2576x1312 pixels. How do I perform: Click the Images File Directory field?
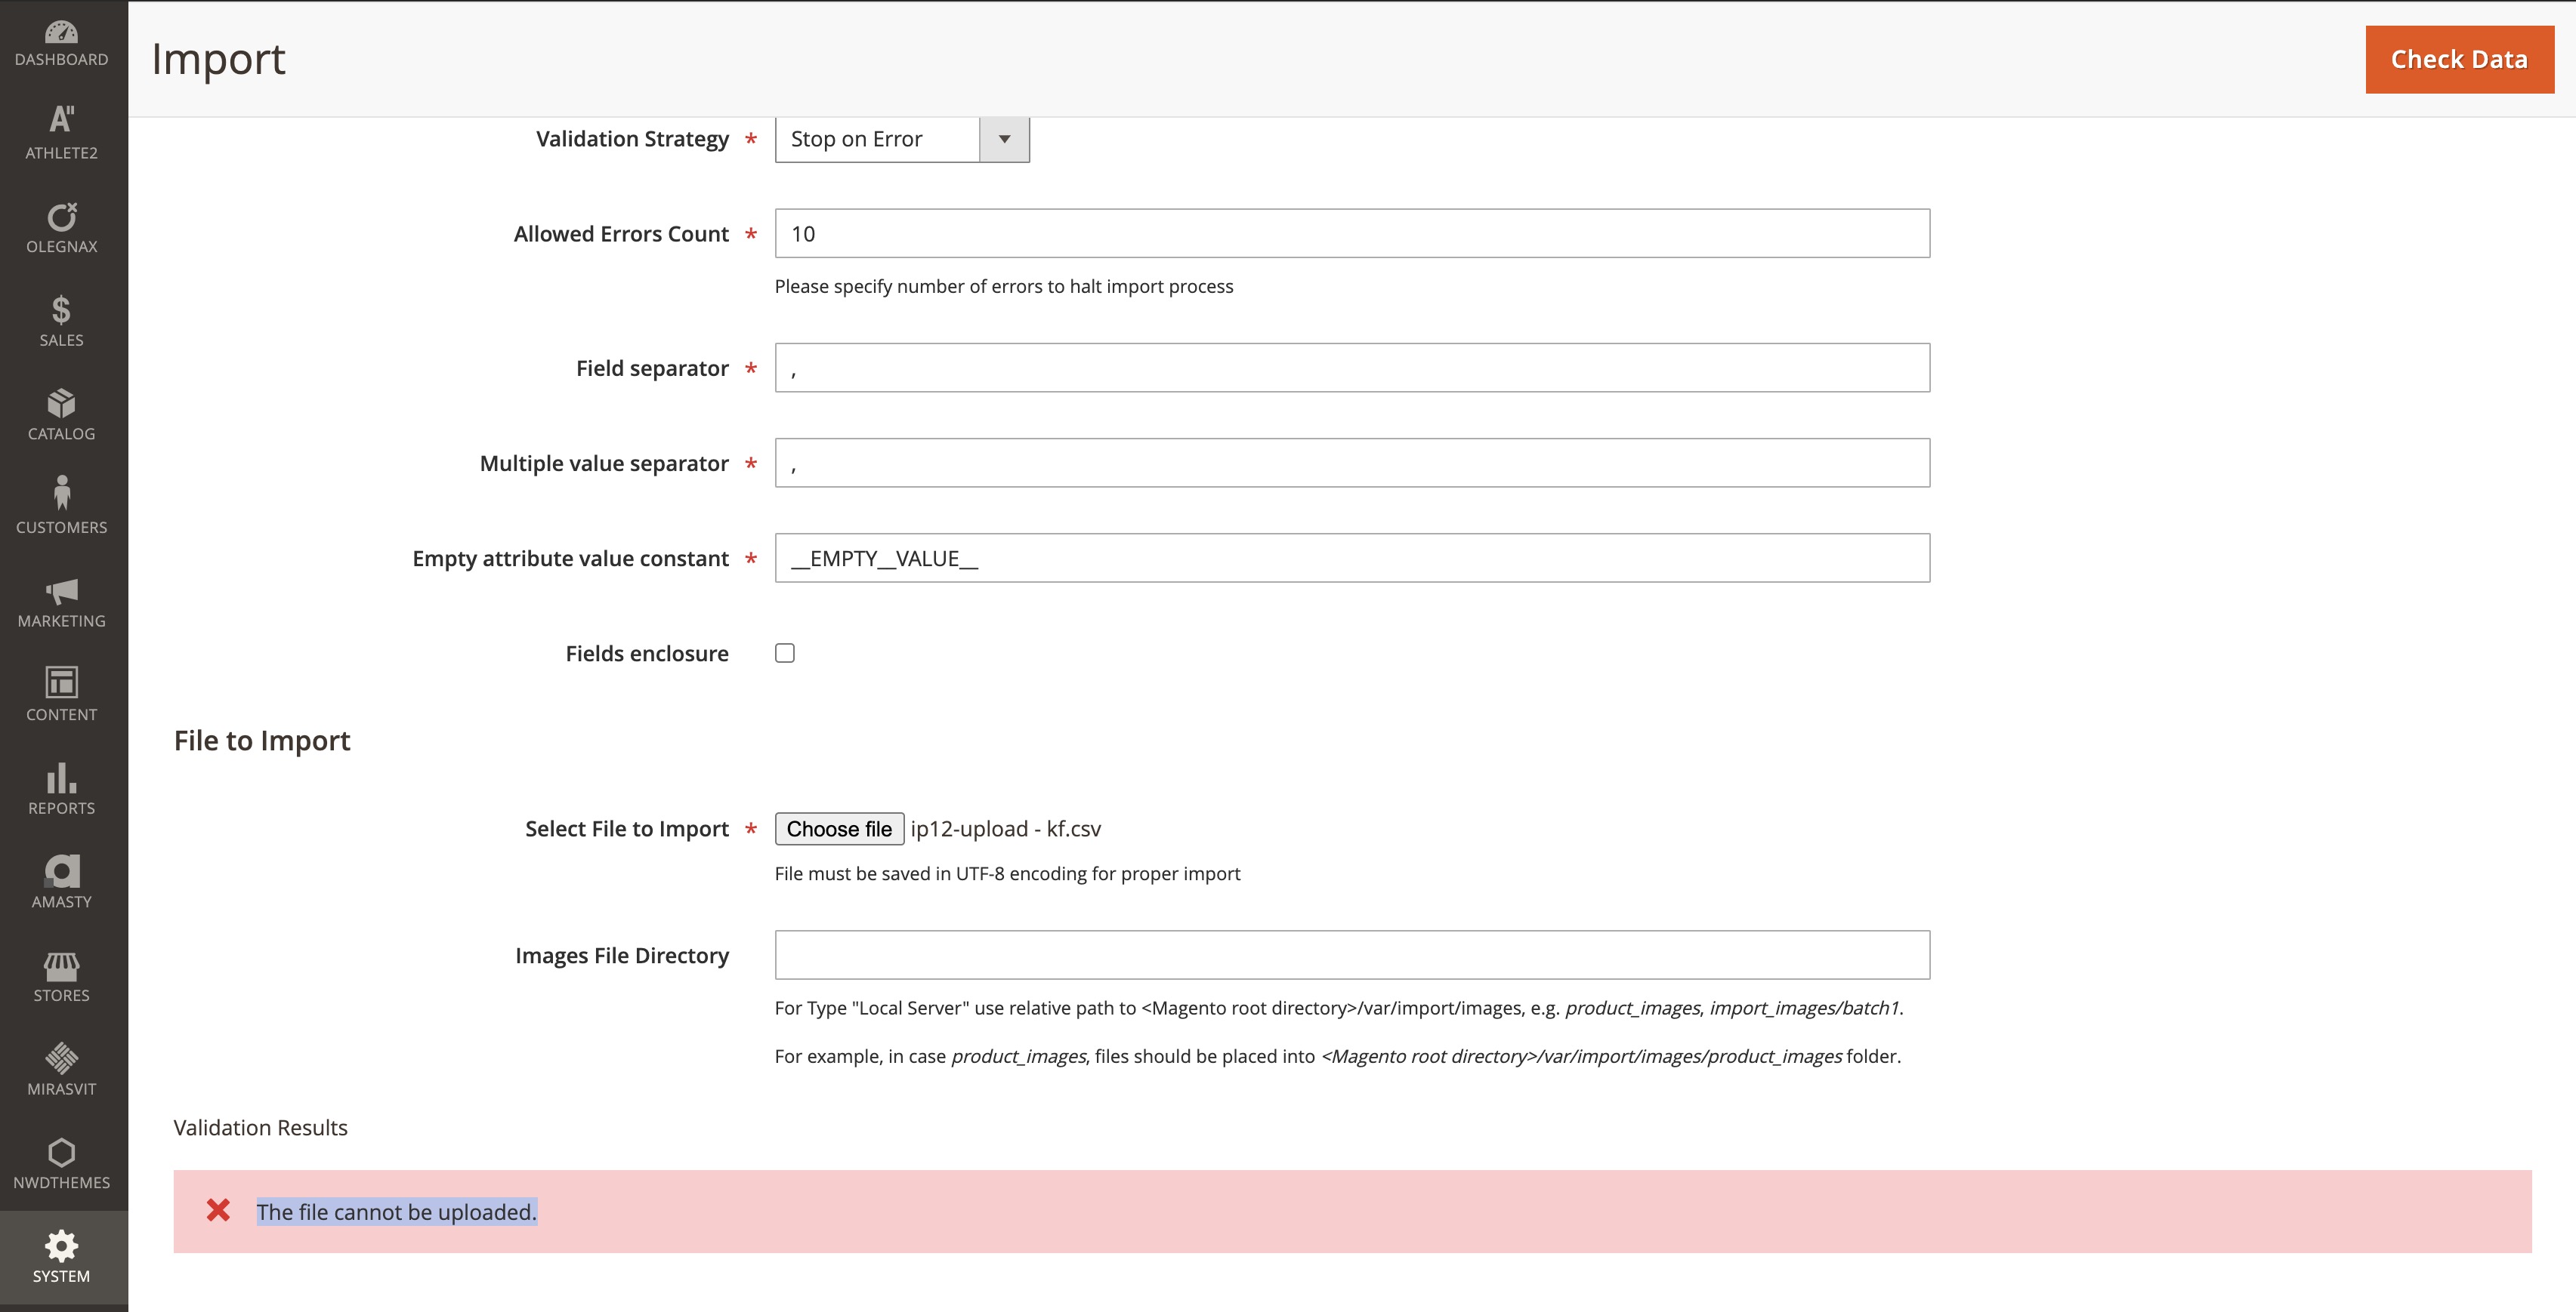pos(1351,955)
